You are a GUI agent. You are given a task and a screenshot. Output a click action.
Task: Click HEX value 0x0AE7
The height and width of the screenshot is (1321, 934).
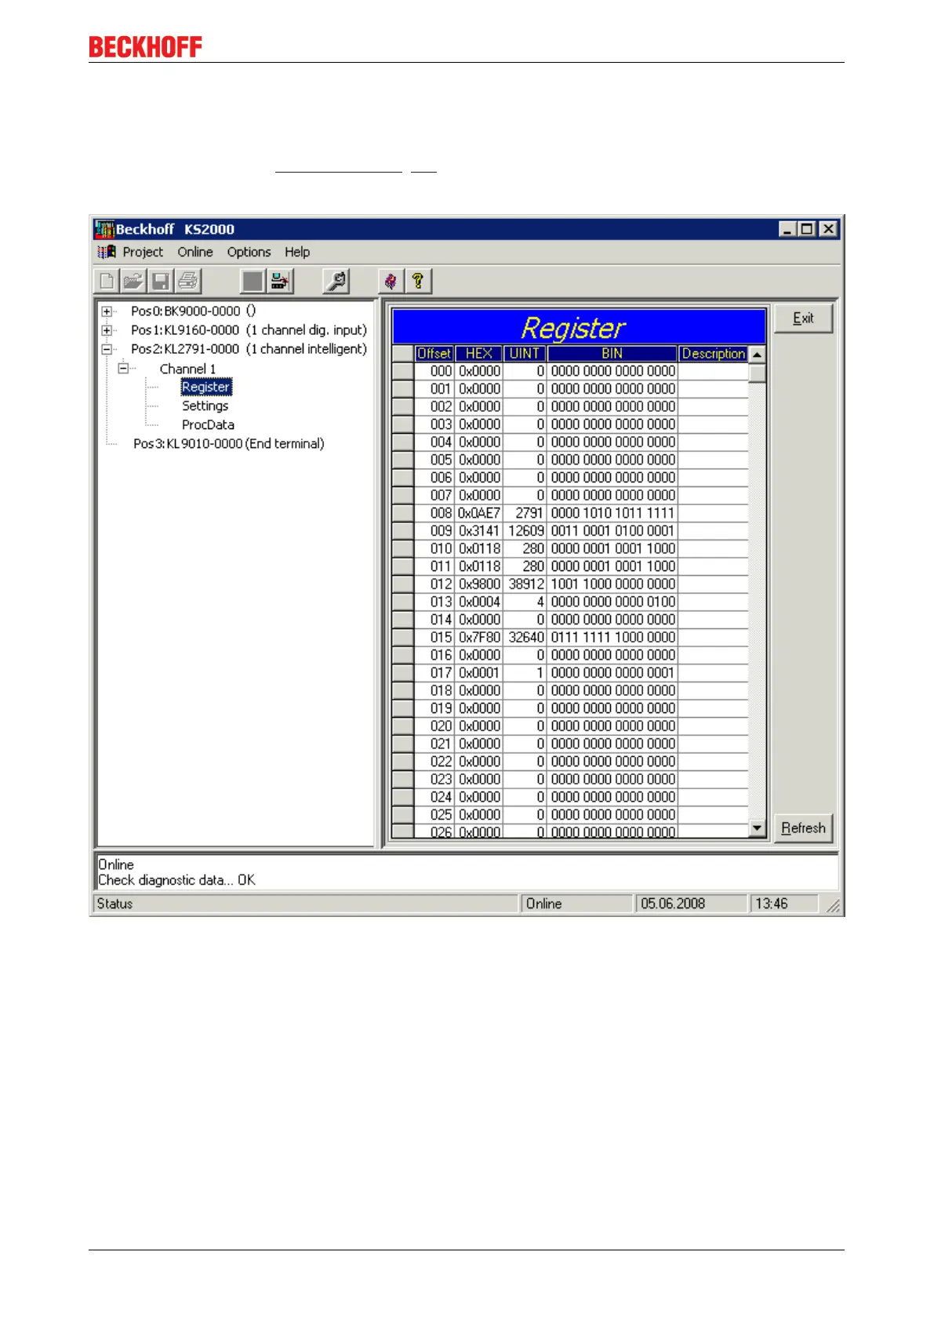coord(478,513)
